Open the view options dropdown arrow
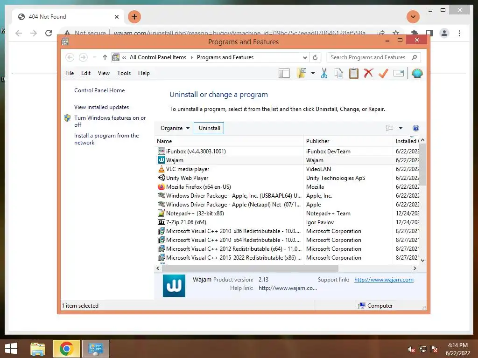 coord(401,128)
